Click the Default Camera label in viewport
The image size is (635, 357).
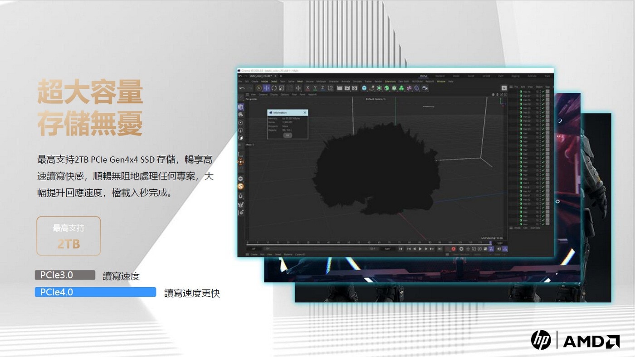[375, 99]
